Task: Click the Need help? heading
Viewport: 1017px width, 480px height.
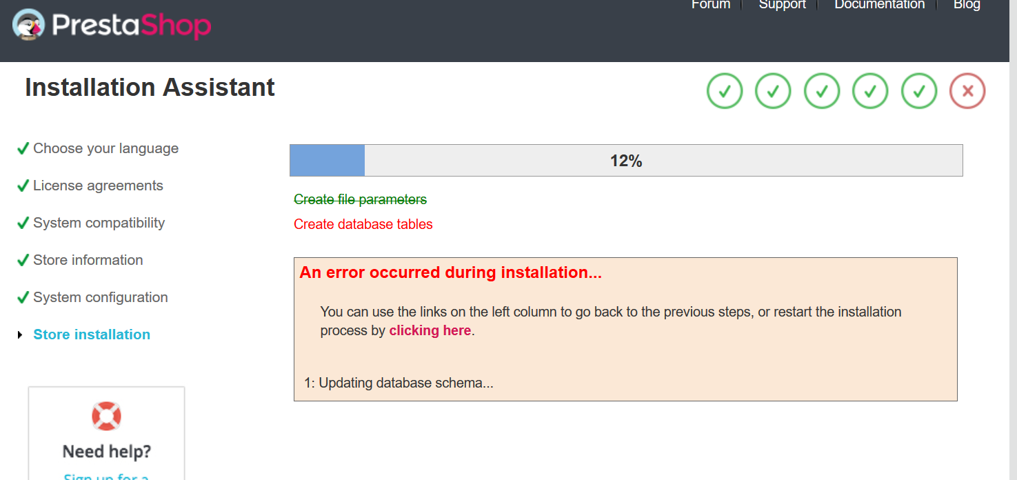Action: click(106, 452)
